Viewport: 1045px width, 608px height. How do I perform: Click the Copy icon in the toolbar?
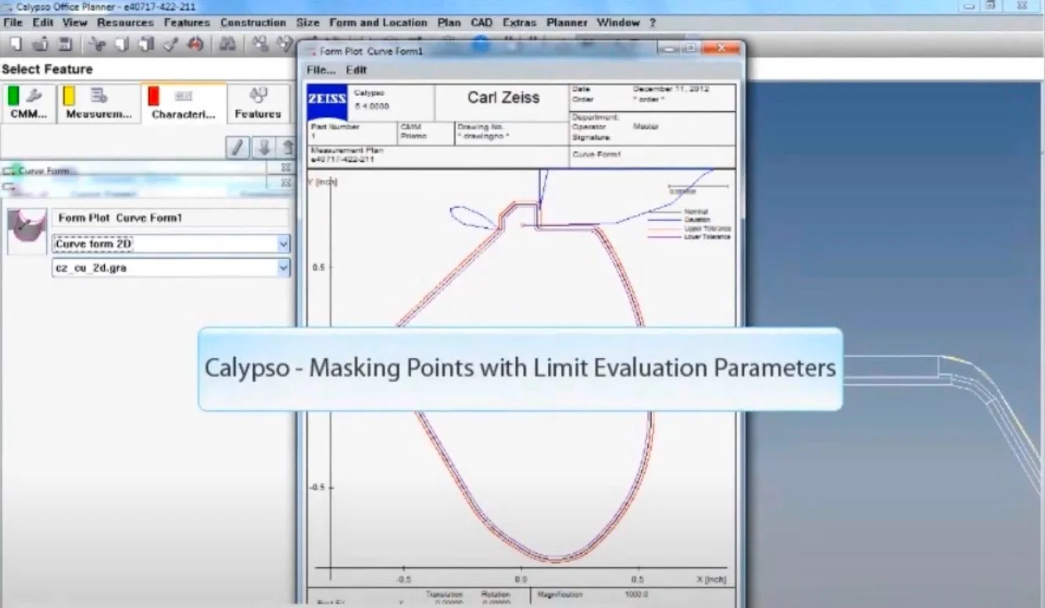point(121,44)
